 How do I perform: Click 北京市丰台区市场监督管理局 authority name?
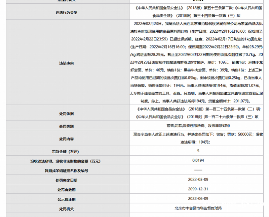pos(198,208)
